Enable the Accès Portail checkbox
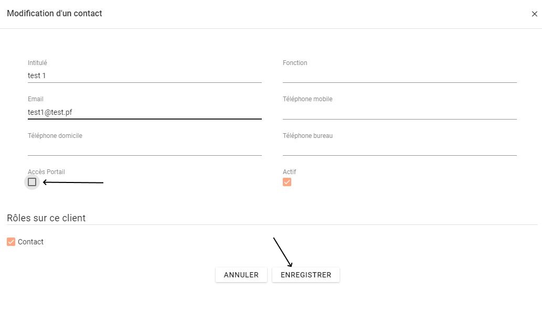 [32, 182]
